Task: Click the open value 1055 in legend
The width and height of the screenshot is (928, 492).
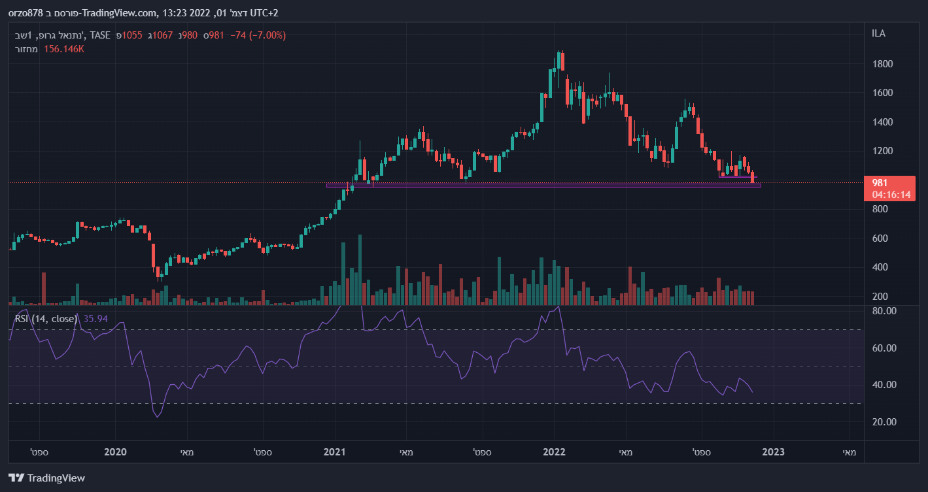Action: 132,35
